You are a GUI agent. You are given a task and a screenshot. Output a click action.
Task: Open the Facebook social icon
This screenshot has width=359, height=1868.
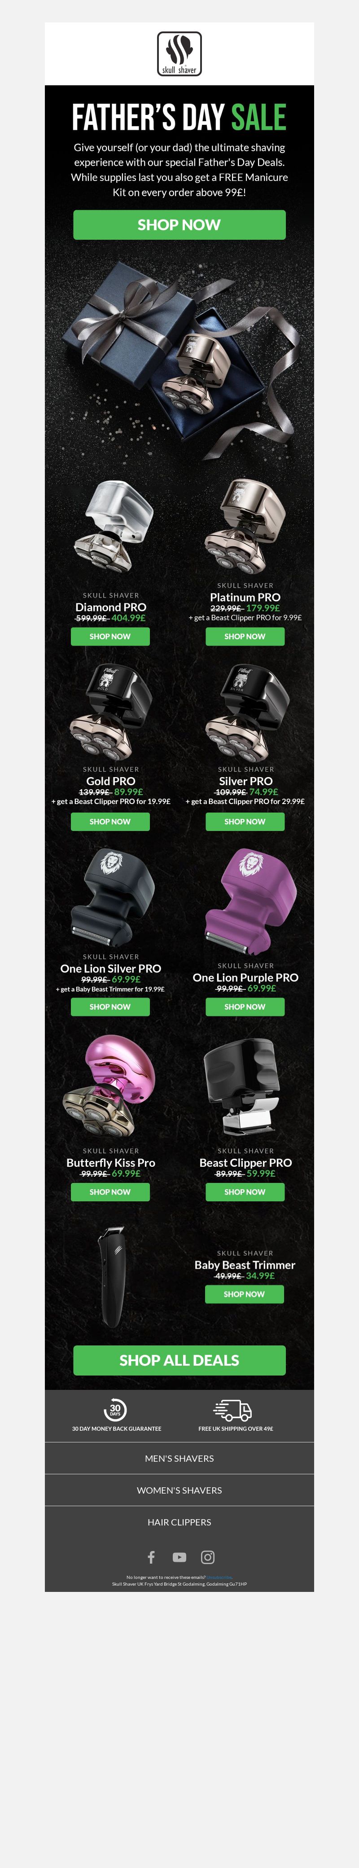tap(151, 1557)
